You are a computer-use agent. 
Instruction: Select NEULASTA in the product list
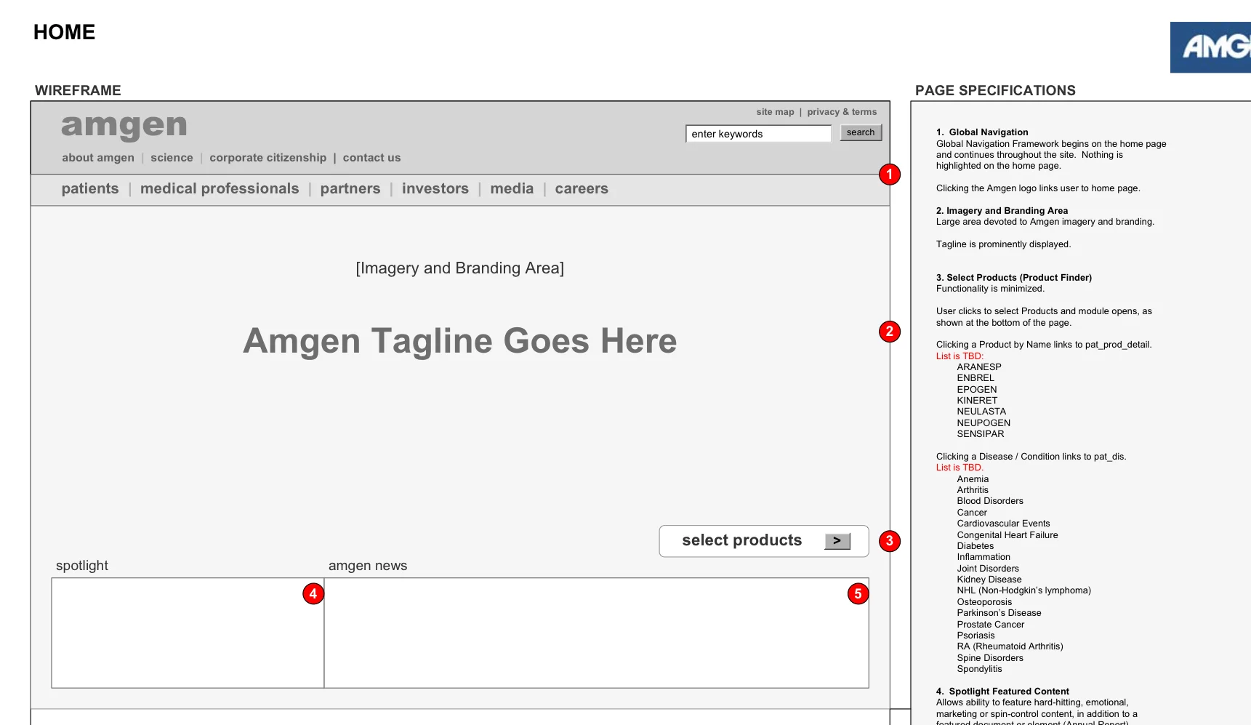click(981, 412)
